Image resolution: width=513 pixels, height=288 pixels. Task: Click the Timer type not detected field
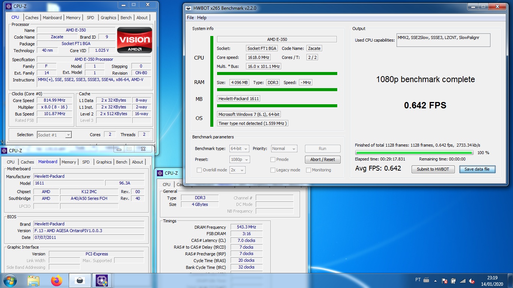click(252, 123)
